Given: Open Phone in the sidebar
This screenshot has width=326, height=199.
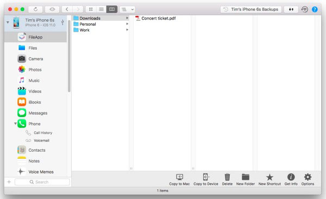Looking at the screenshot, I should point(35,124).
